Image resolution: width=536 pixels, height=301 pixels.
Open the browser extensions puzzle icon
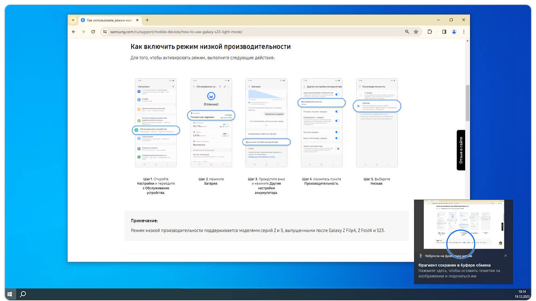430,32
